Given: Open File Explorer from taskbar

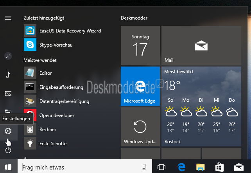Looking at the screenshot, I should (201, 167).
